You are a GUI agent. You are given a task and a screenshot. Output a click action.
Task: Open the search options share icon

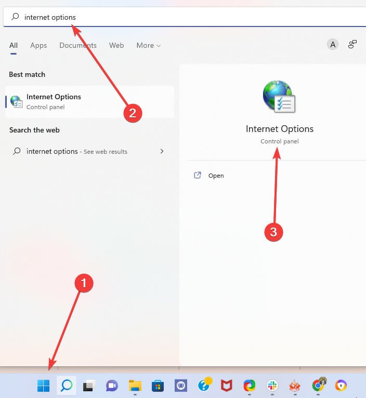coord(352,44)
